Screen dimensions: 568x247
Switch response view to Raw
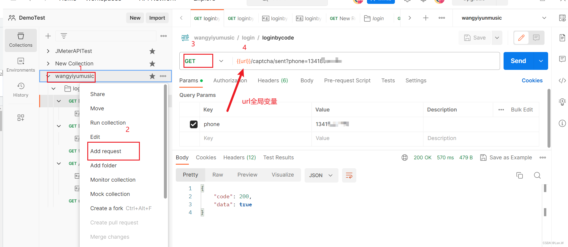click(218, 175)
